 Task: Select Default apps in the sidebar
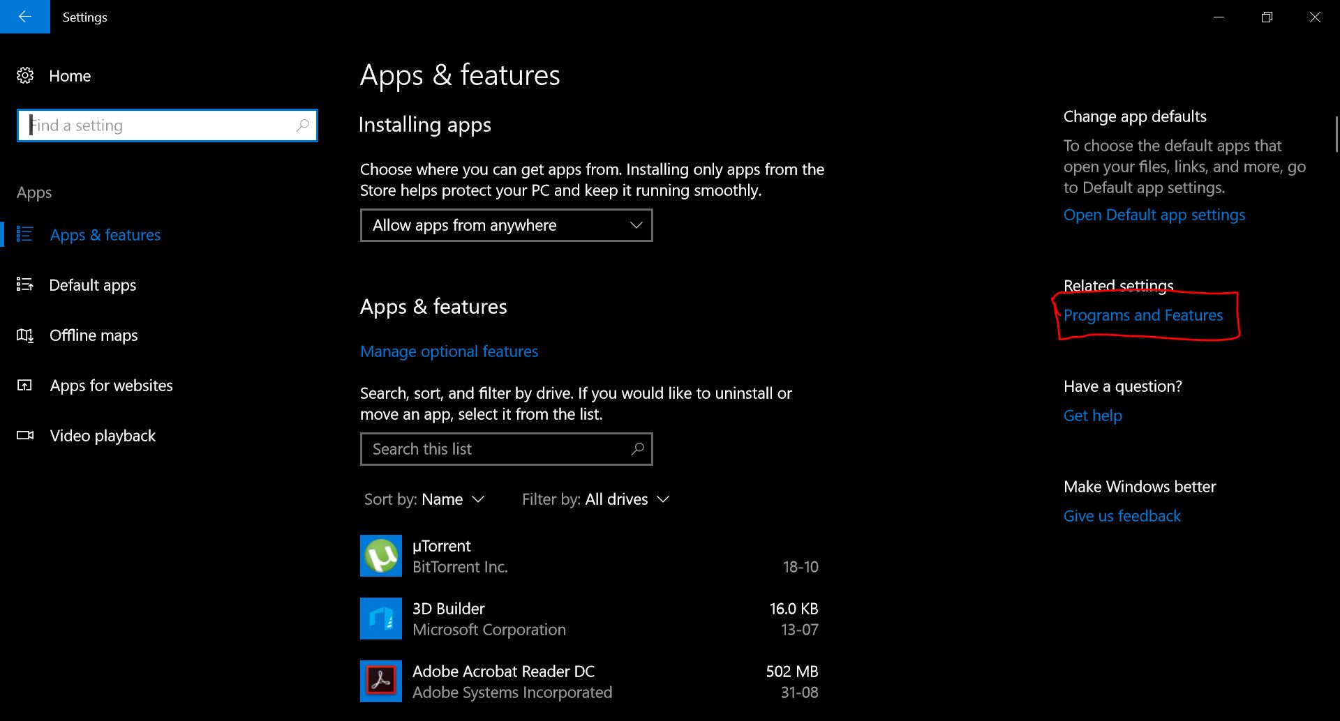tap(93, 285)
